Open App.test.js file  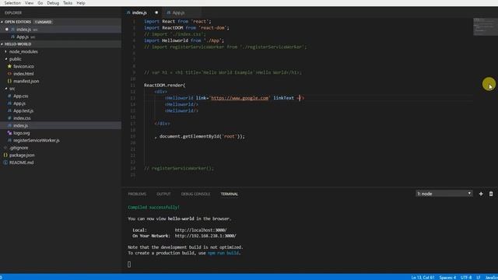23,110
